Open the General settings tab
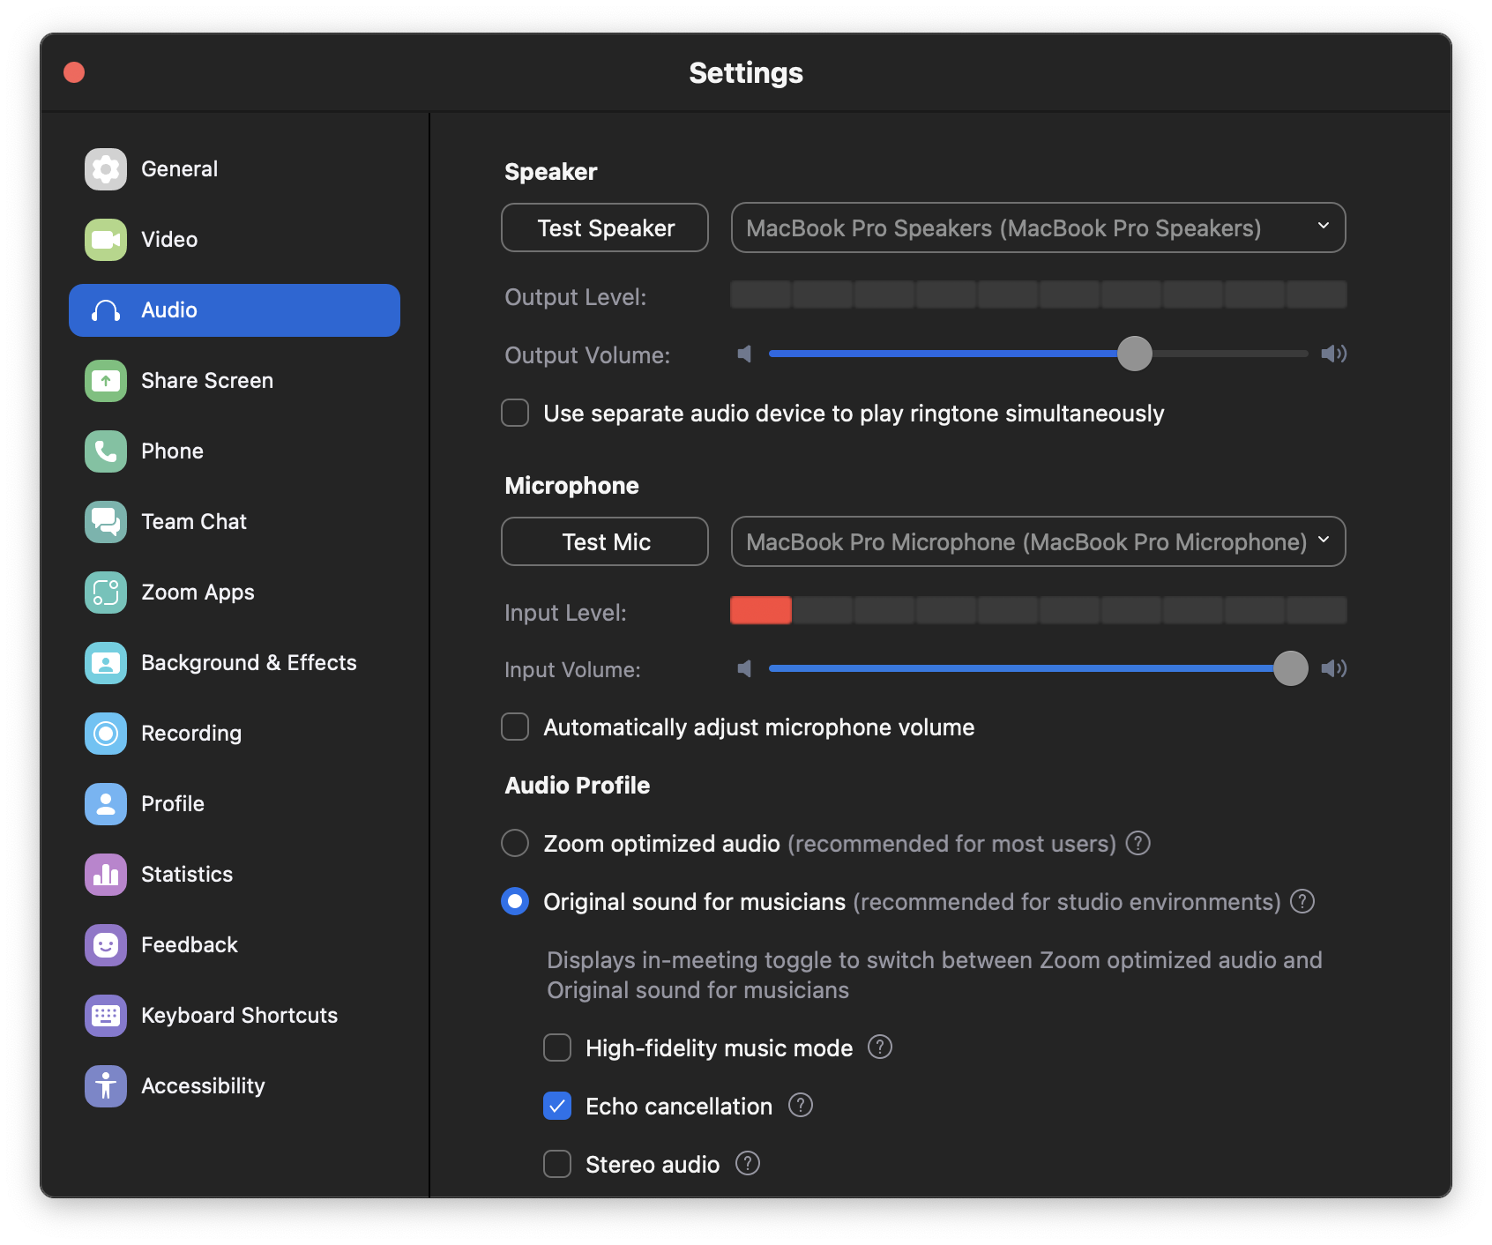The image size is (1492, 1245). [x=235, y=169]
